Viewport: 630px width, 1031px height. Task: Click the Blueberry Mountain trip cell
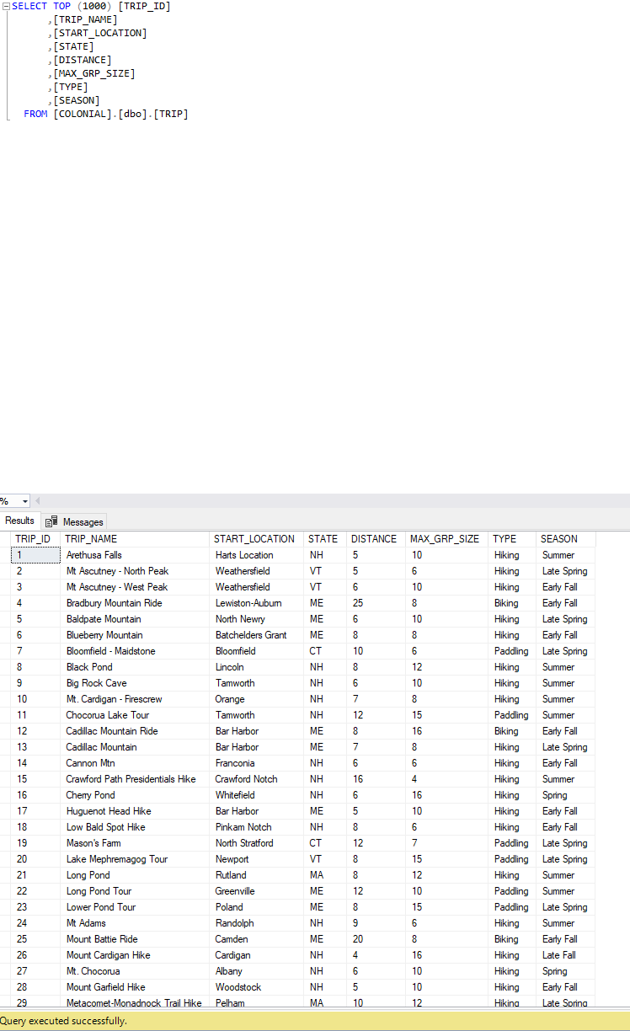(x=136, y=635)
